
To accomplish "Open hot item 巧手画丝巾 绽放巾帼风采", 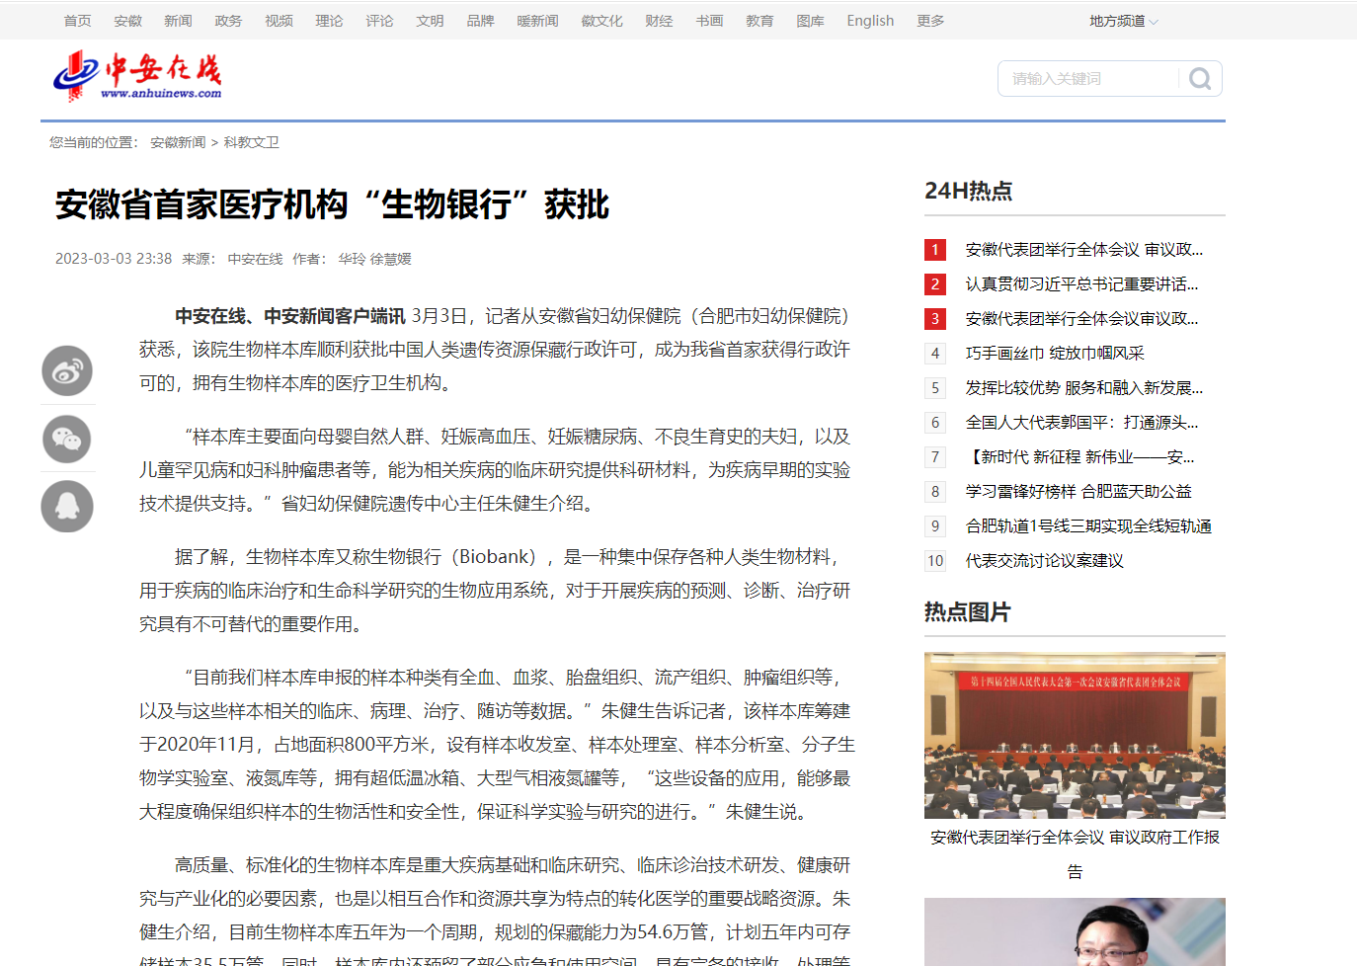I will [x=1055, y=354].
